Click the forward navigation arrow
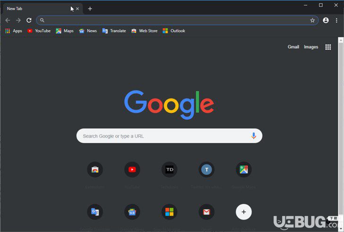This screenshot has width=344, height=232. 18,20
